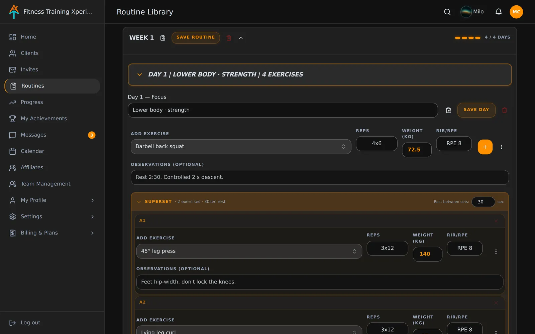Open Barbell back squat exercise dropdown
This screenshot has height=334, width=535.
[x=241, y=147]
